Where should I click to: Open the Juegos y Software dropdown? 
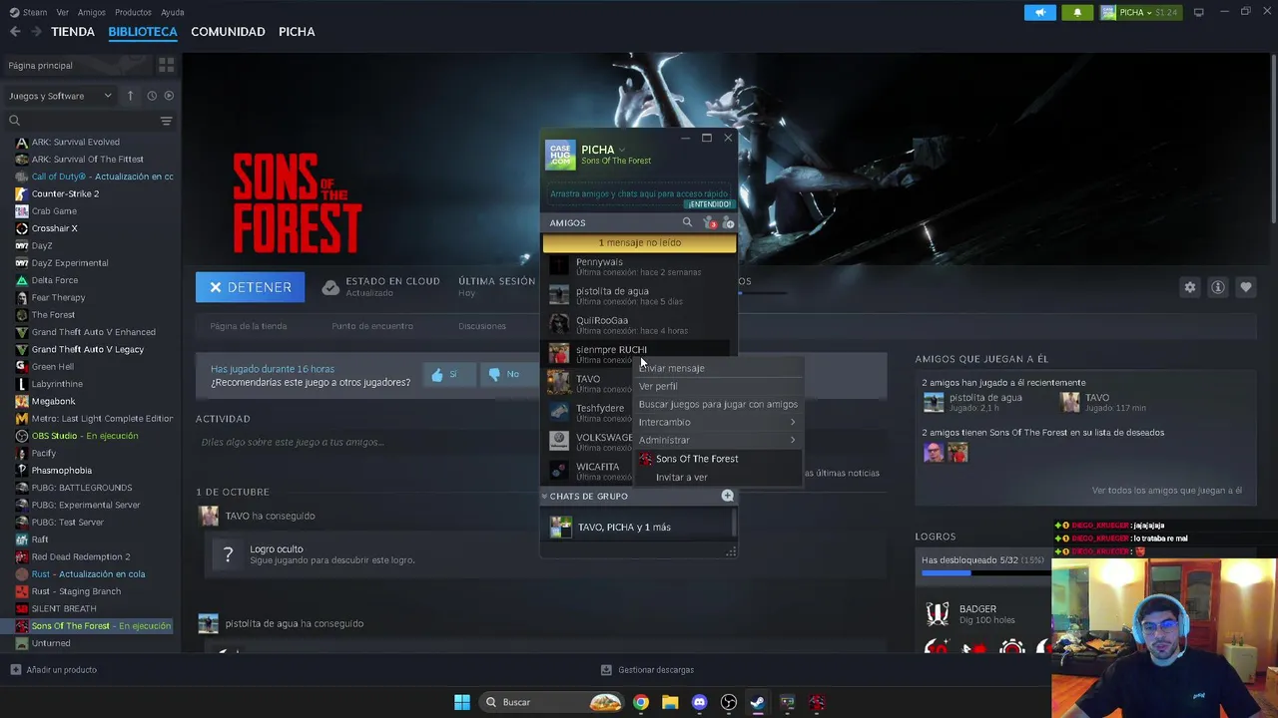60,96
